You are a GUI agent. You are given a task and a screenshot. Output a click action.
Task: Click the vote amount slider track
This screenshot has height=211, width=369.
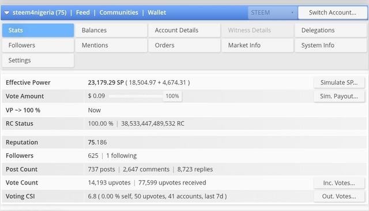[135, 96]
